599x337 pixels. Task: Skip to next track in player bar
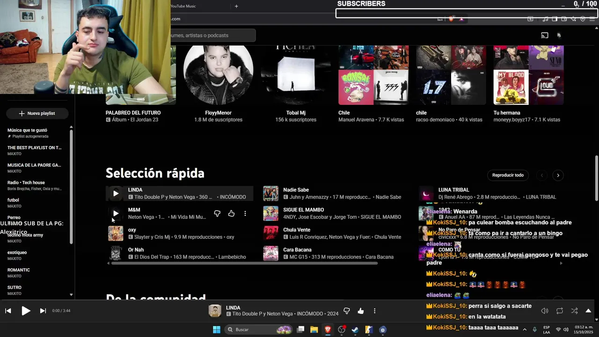[43, 311]
